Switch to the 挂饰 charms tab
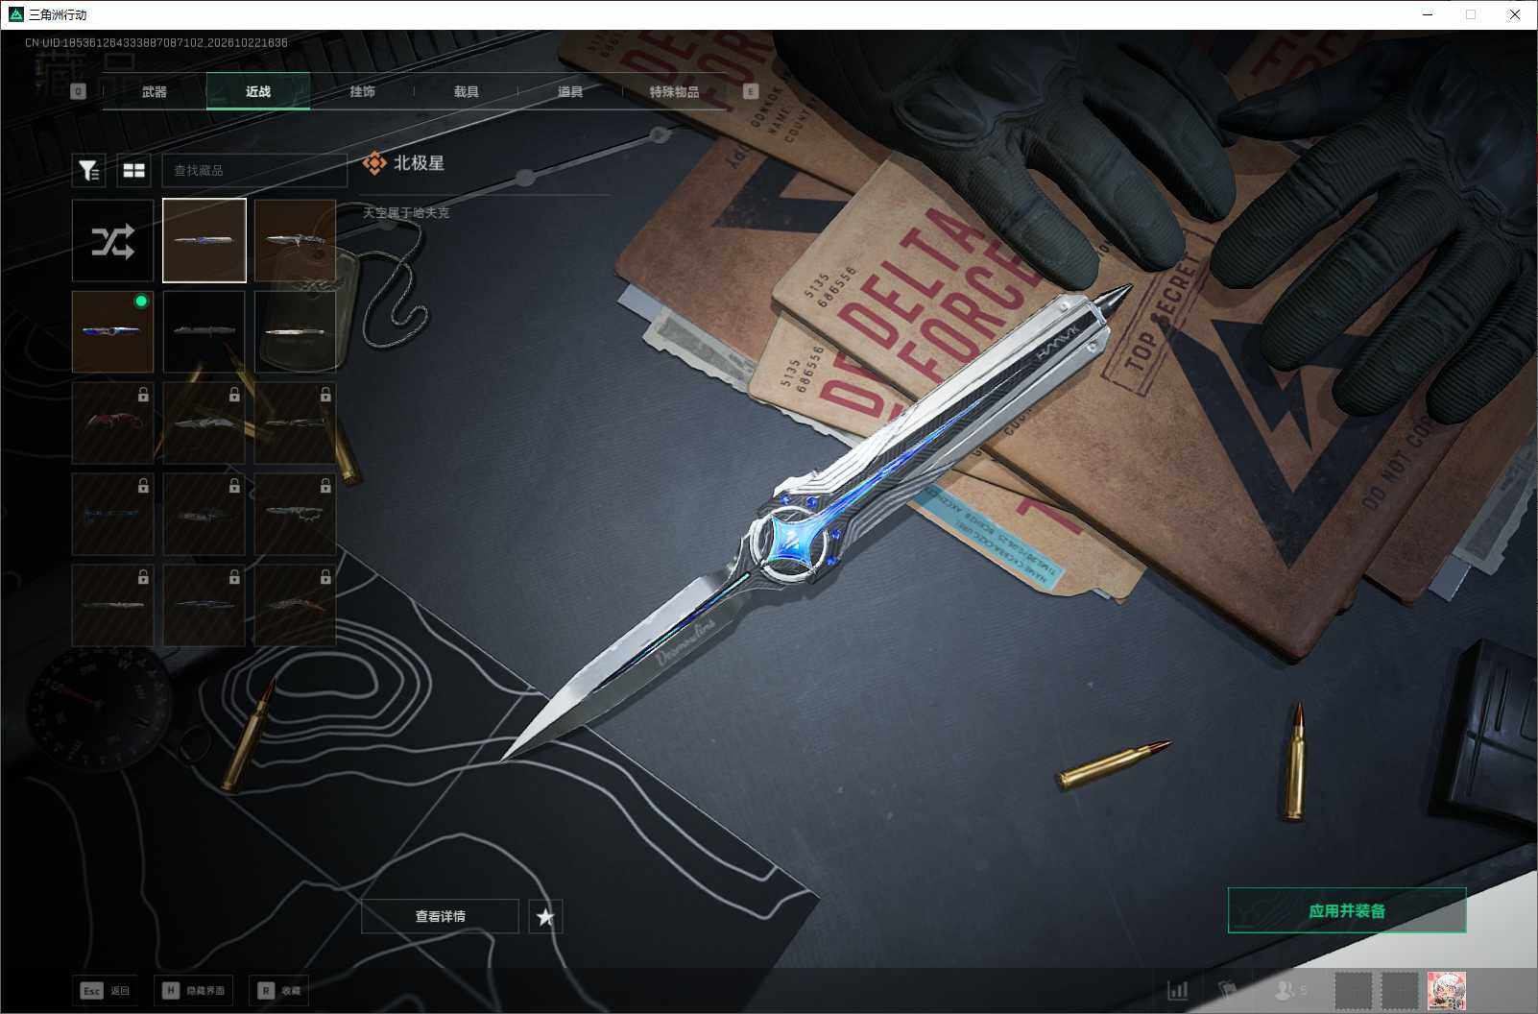Image resolution: width=1538 pixels, height=1014 pixels. coord(362,91)
